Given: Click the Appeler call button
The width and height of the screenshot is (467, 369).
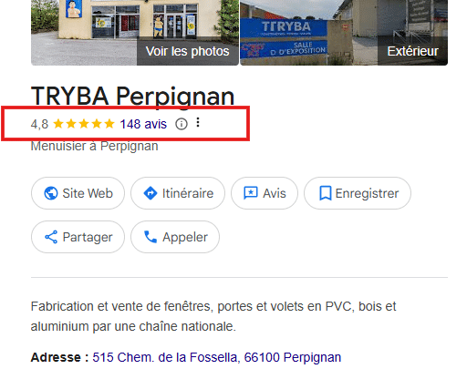Looking at the screenshot, I should tap(175, 237).
